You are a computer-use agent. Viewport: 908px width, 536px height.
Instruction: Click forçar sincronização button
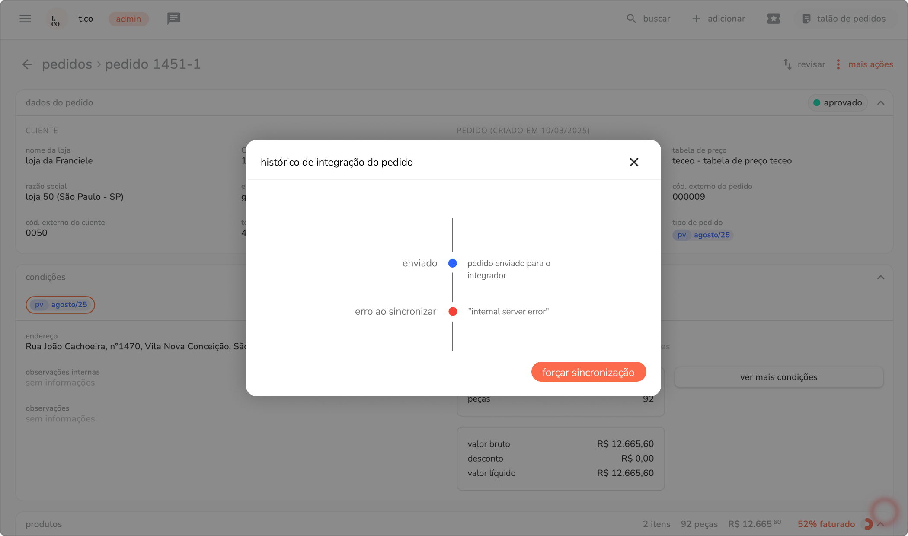pos(588,372)
